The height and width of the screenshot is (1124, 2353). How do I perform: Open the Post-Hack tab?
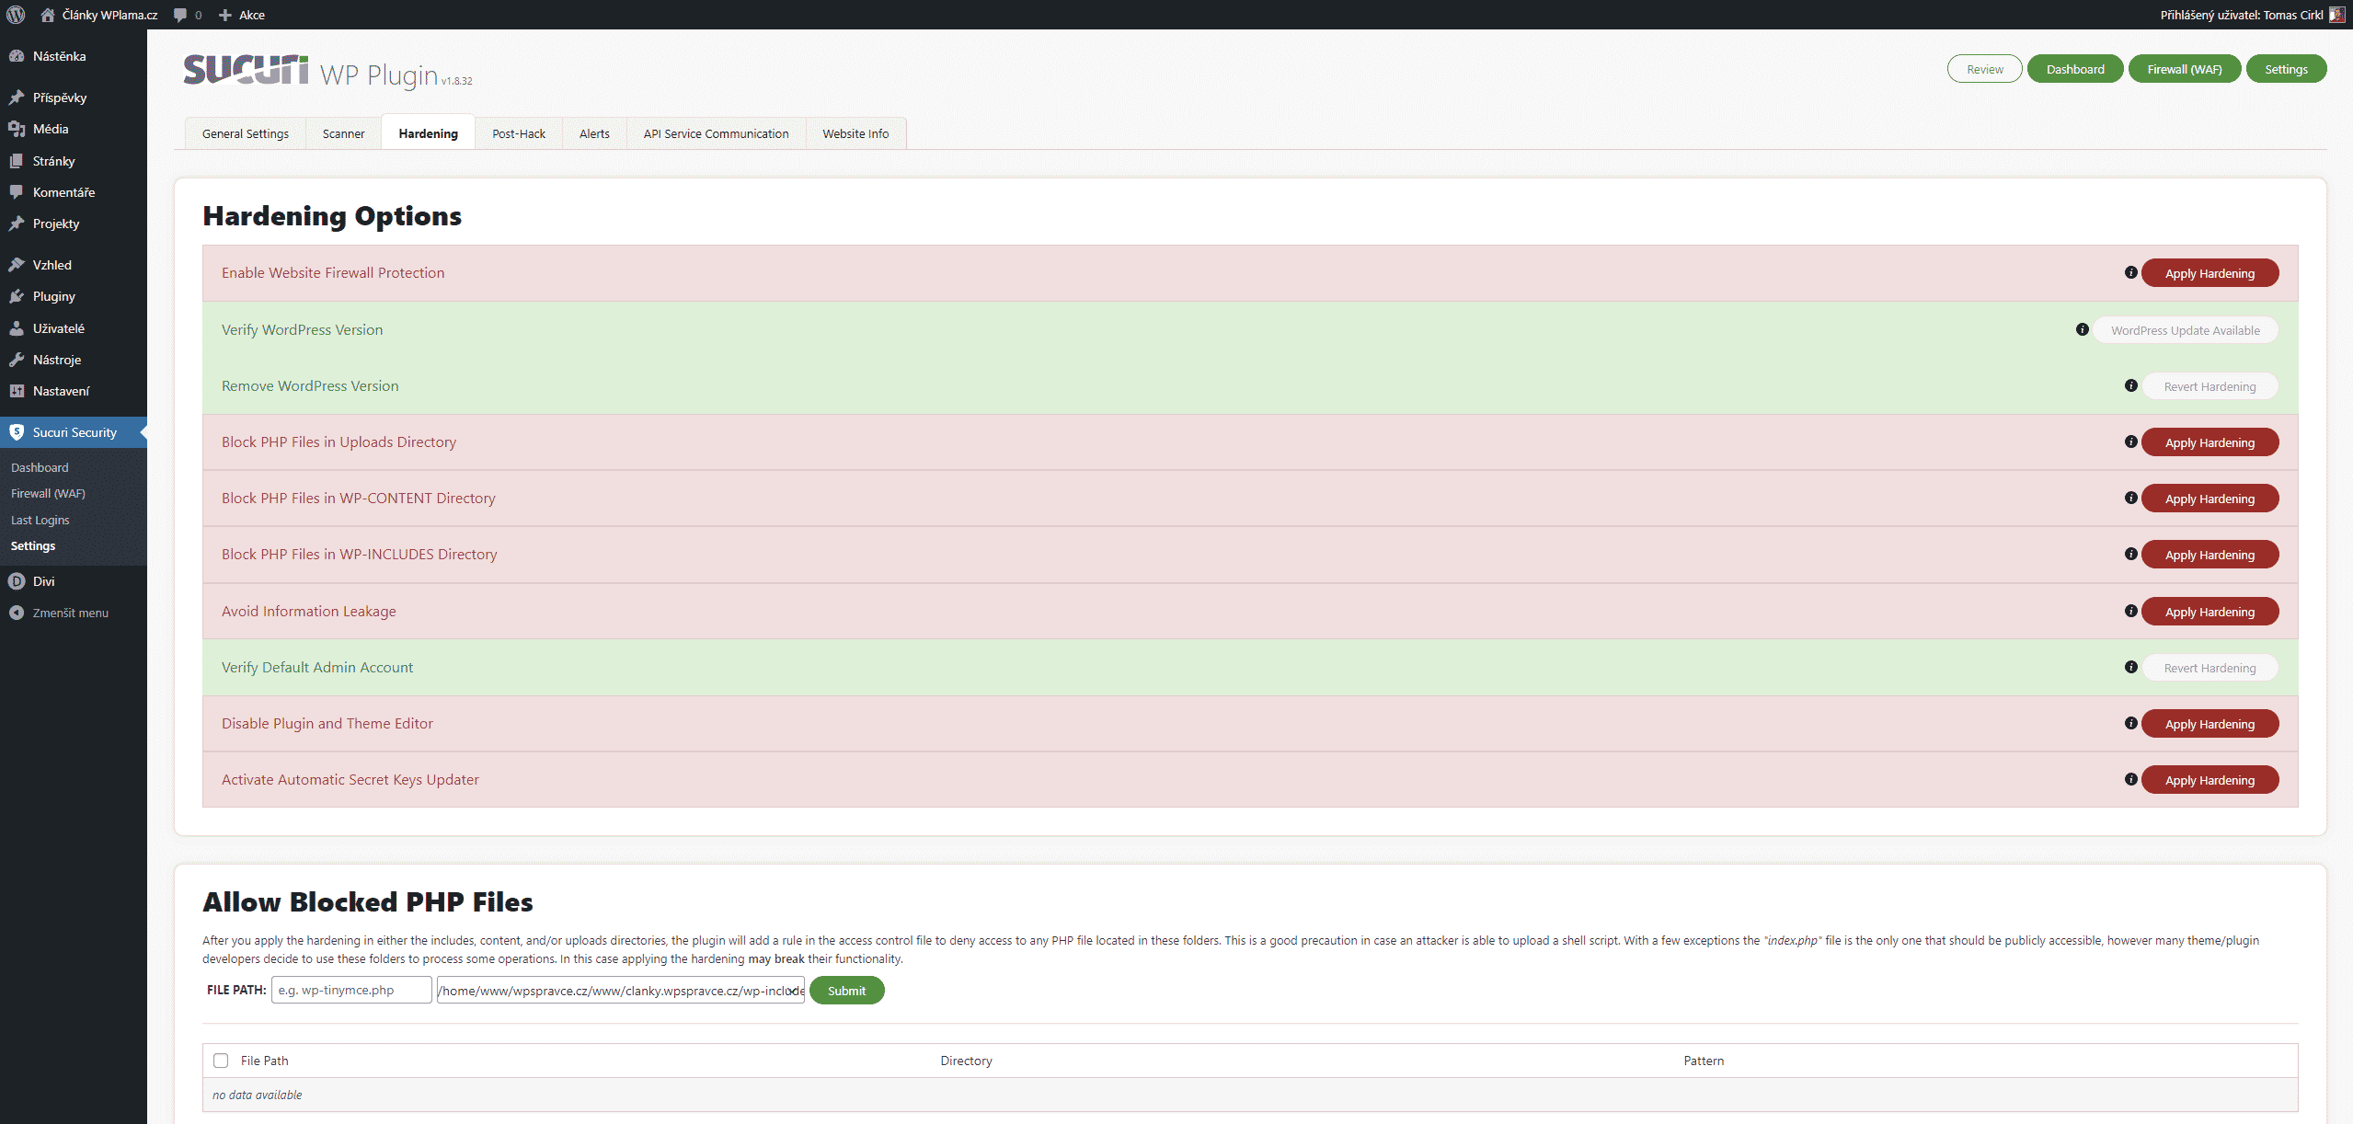click(x=519, y=133)
